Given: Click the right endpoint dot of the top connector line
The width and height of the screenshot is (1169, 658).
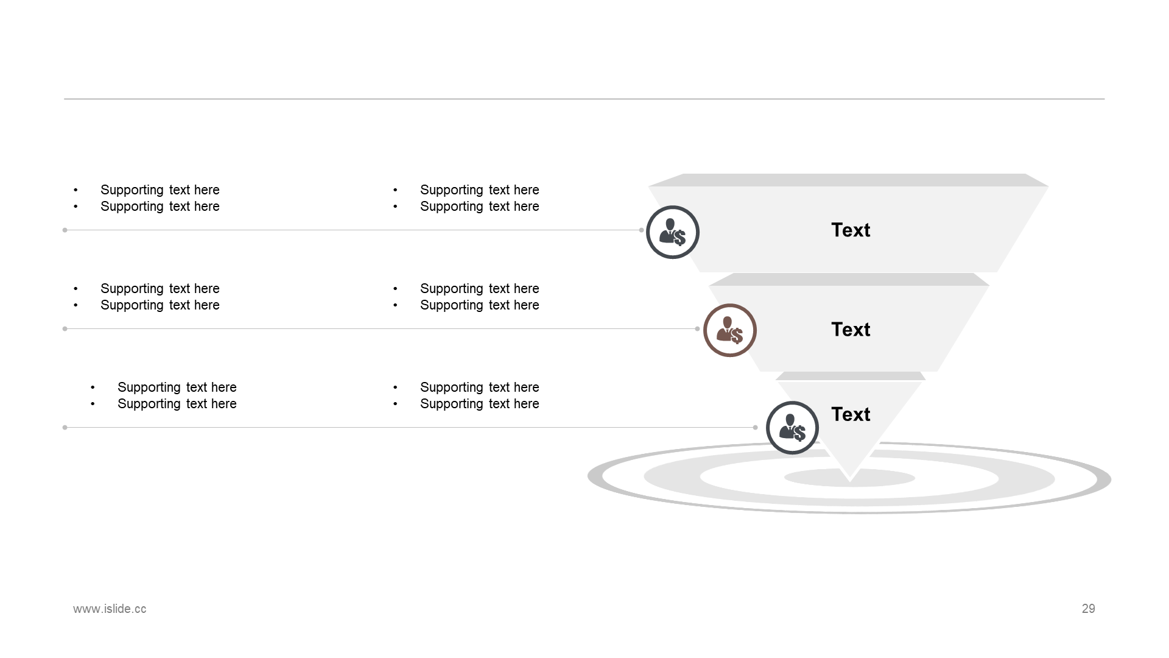Looking at the screenshot, I should point(641,230).
